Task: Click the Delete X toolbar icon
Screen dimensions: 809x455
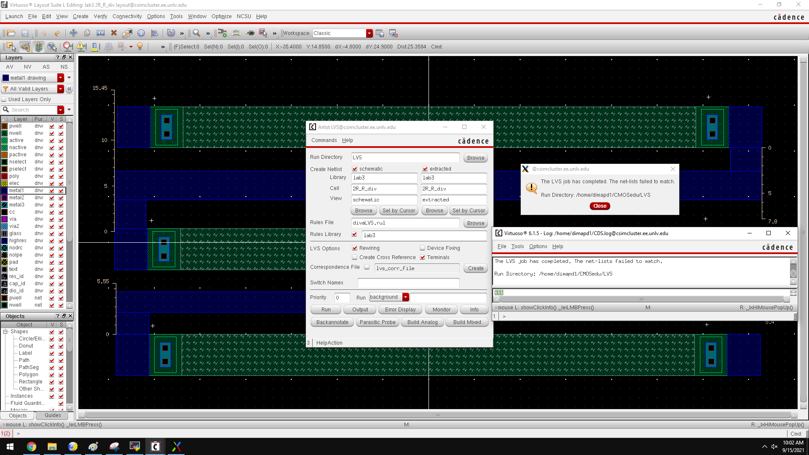Action: click(x=114, y=33)
